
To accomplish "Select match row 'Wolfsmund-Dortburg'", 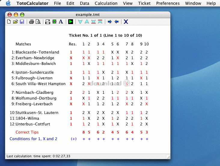I will point(36,98).
